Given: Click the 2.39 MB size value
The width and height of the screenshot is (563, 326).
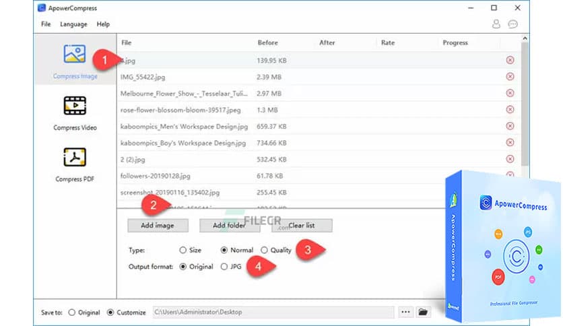Looking at the screenshot, I should point(269,77).
